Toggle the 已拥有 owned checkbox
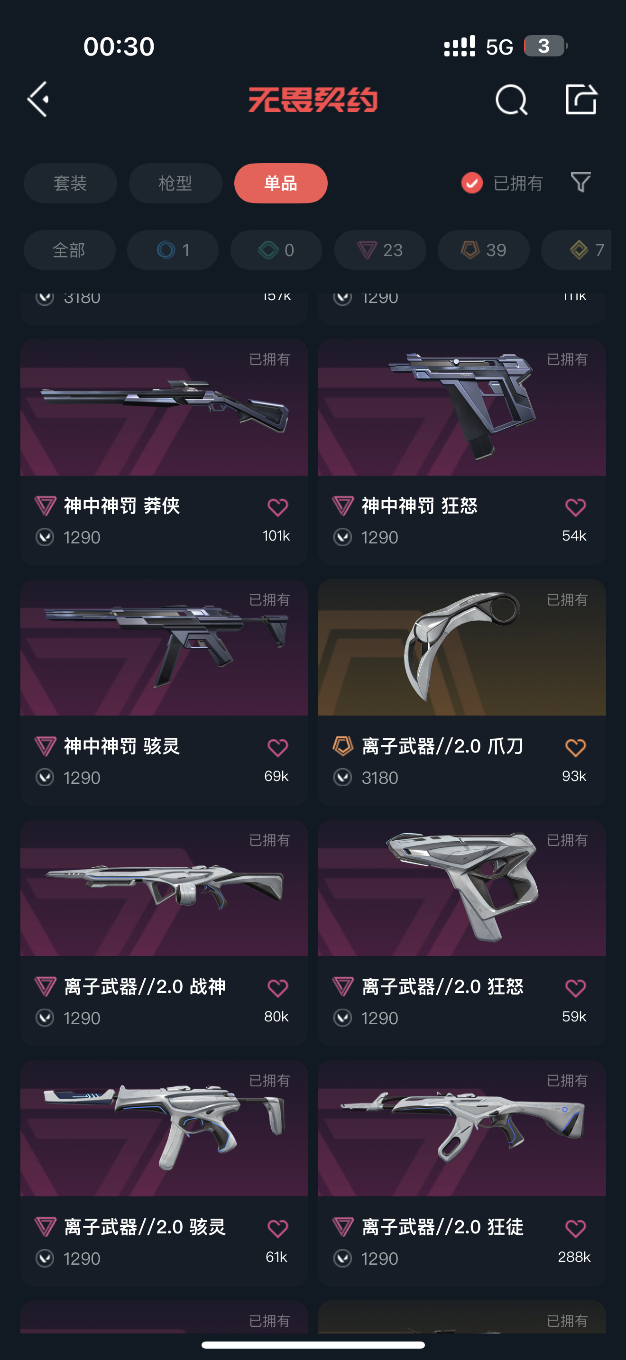The width and height of the screenshot is (626, 1360). click(x=472, y=183)
